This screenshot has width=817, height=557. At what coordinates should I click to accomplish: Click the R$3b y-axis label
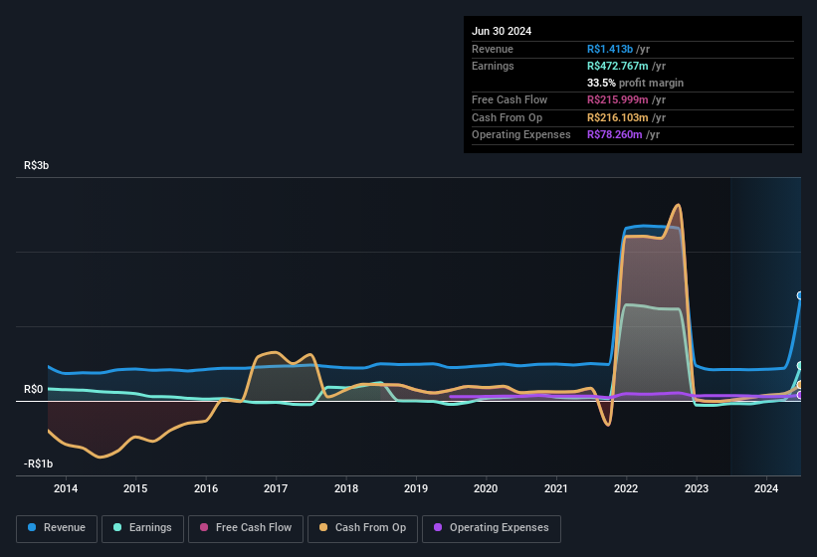point(37,165)
